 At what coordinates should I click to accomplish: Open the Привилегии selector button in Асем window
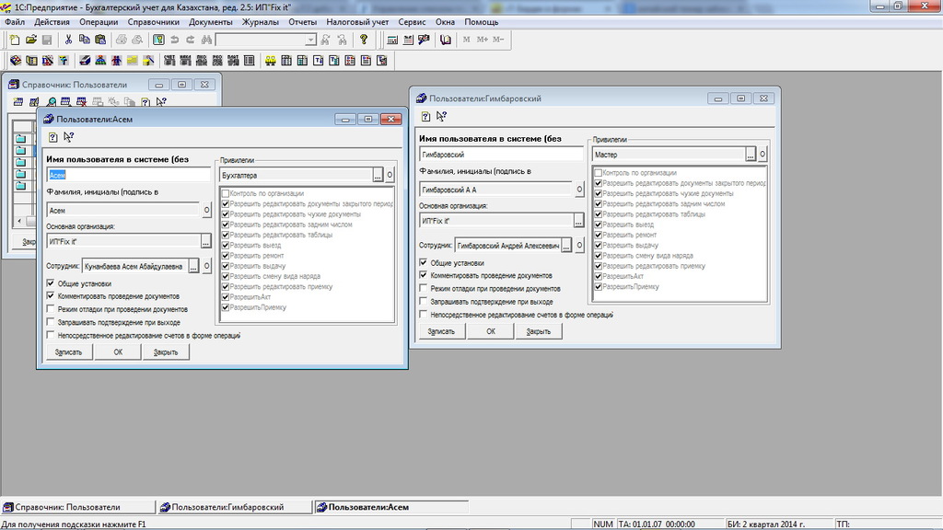click(378, 175)
